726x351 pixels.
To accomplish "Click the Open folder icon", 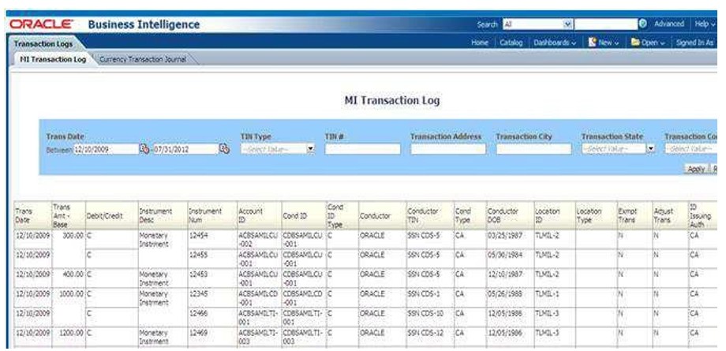I will 635,42.
